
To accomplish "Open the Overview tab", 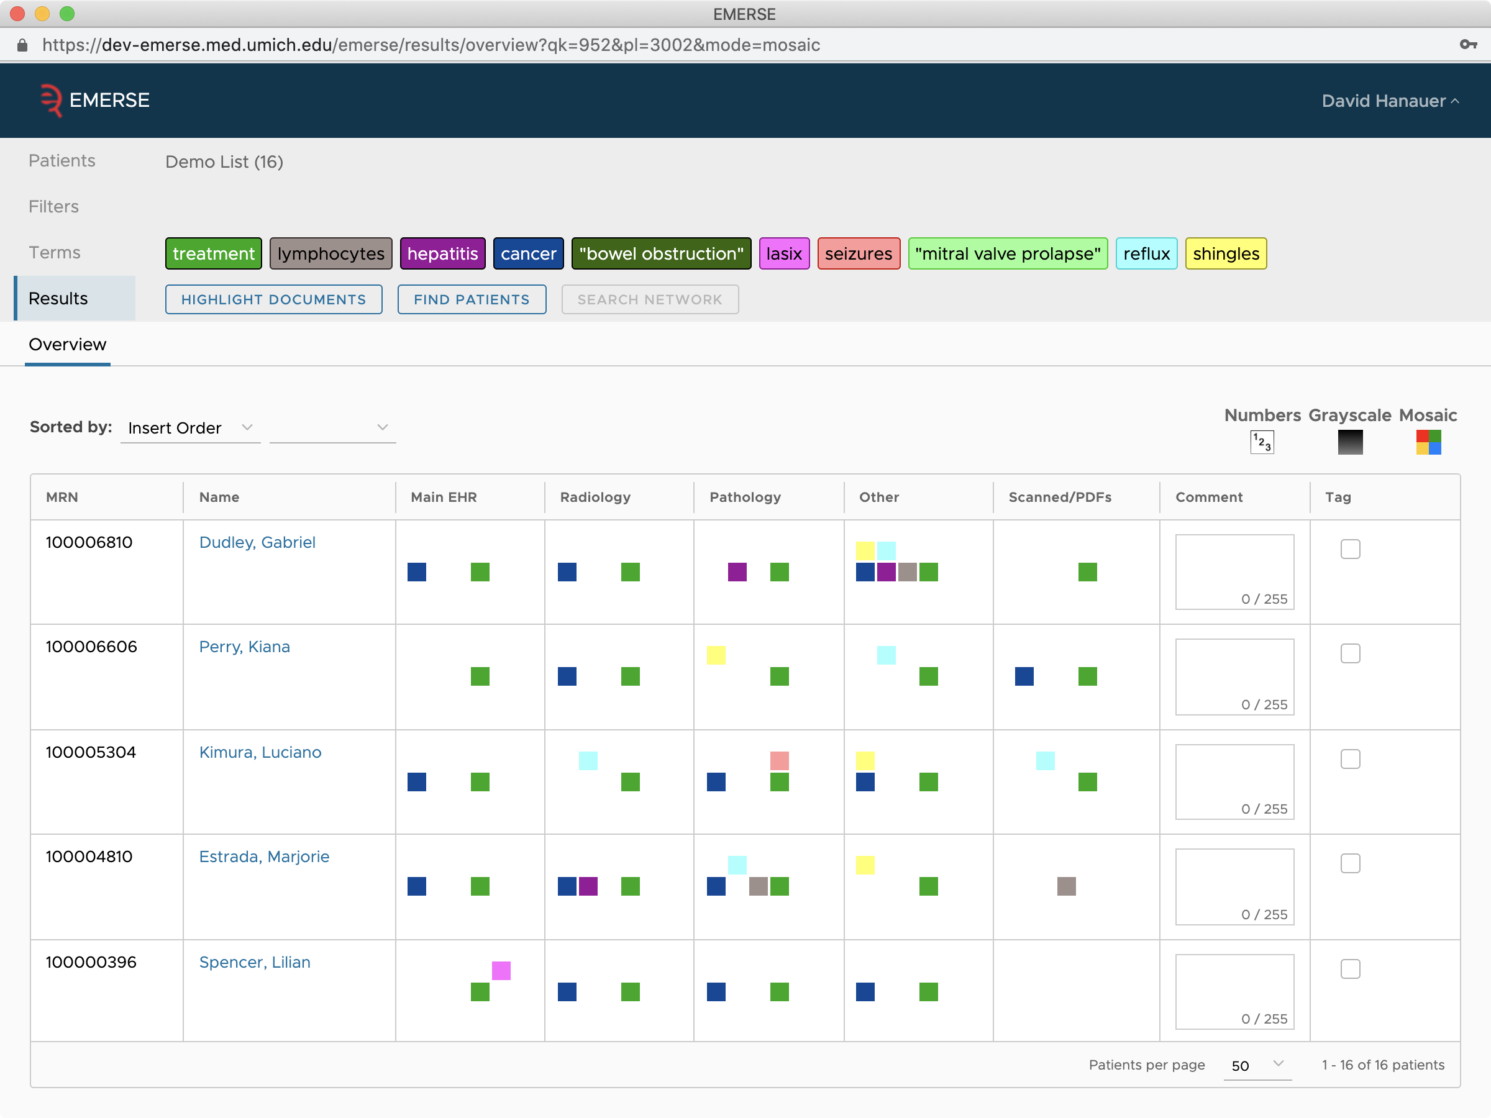I will (x=67, y=344).
